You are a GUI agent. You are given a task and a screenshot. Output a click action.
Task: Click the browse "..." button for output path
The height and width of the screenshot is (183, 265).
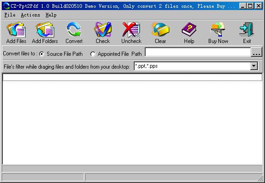[x=256, y=52]
